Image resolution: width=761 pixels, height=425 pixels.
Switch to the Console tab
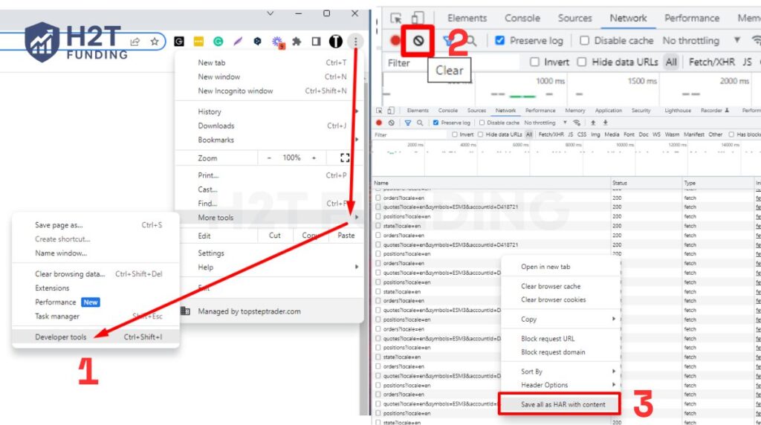tap(522, 19)
